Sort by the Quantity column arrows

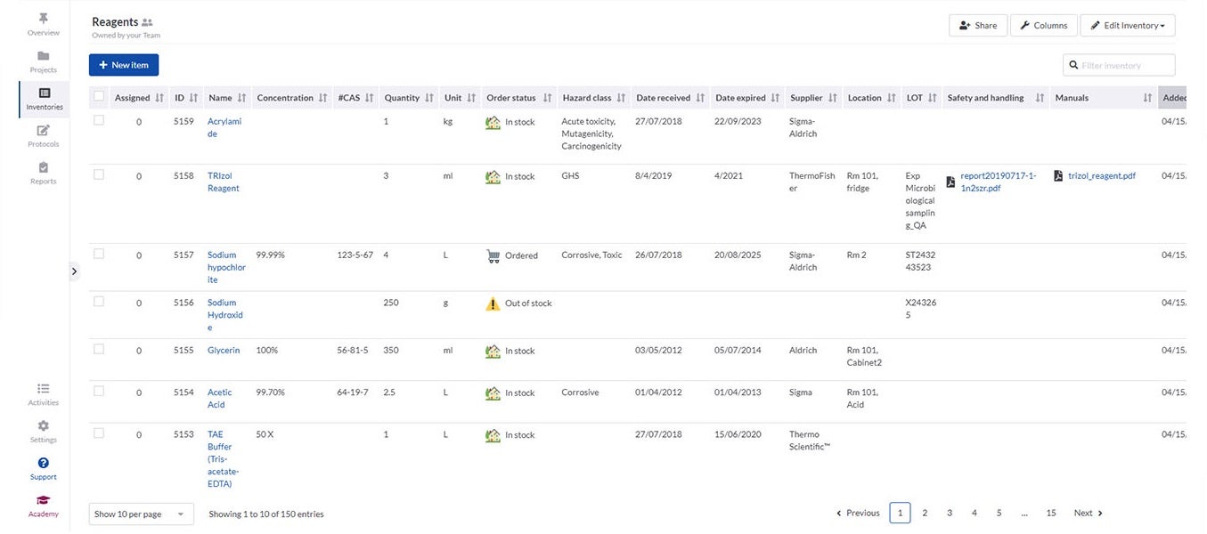429,98
